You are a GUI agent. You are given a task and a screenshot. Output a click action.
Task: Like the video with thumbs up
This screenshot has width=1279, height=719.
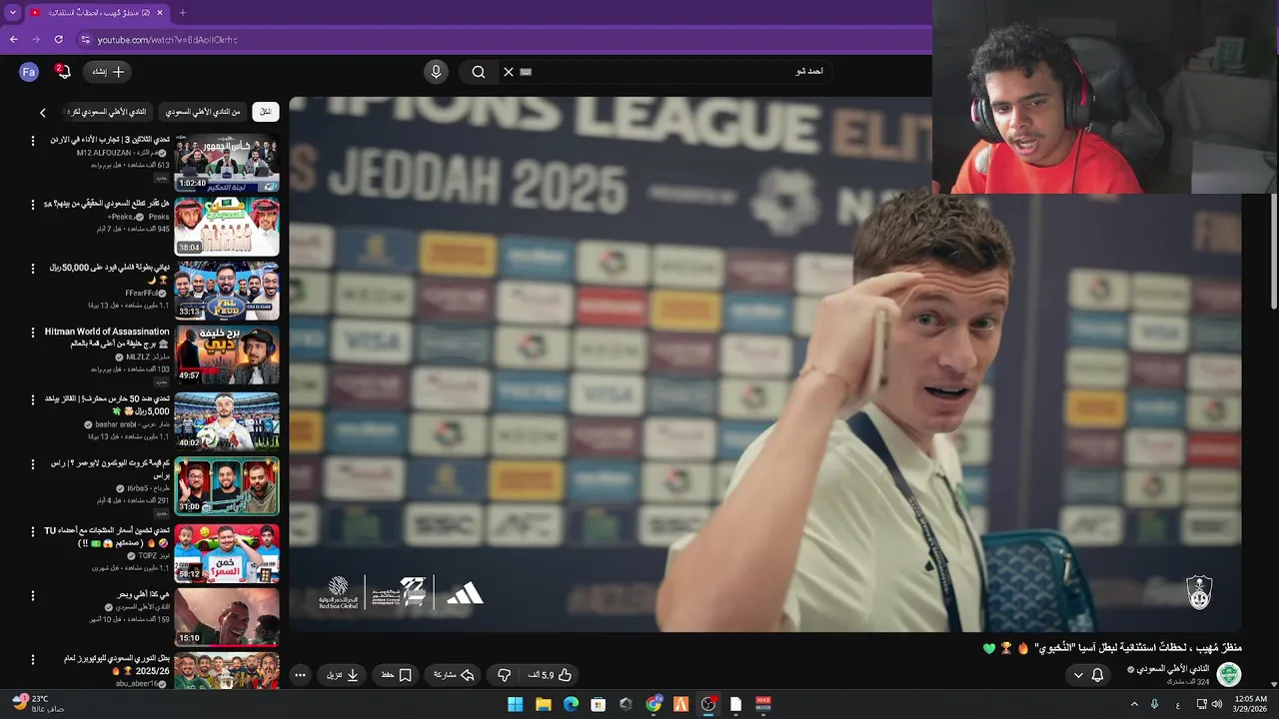coord(552,675)
